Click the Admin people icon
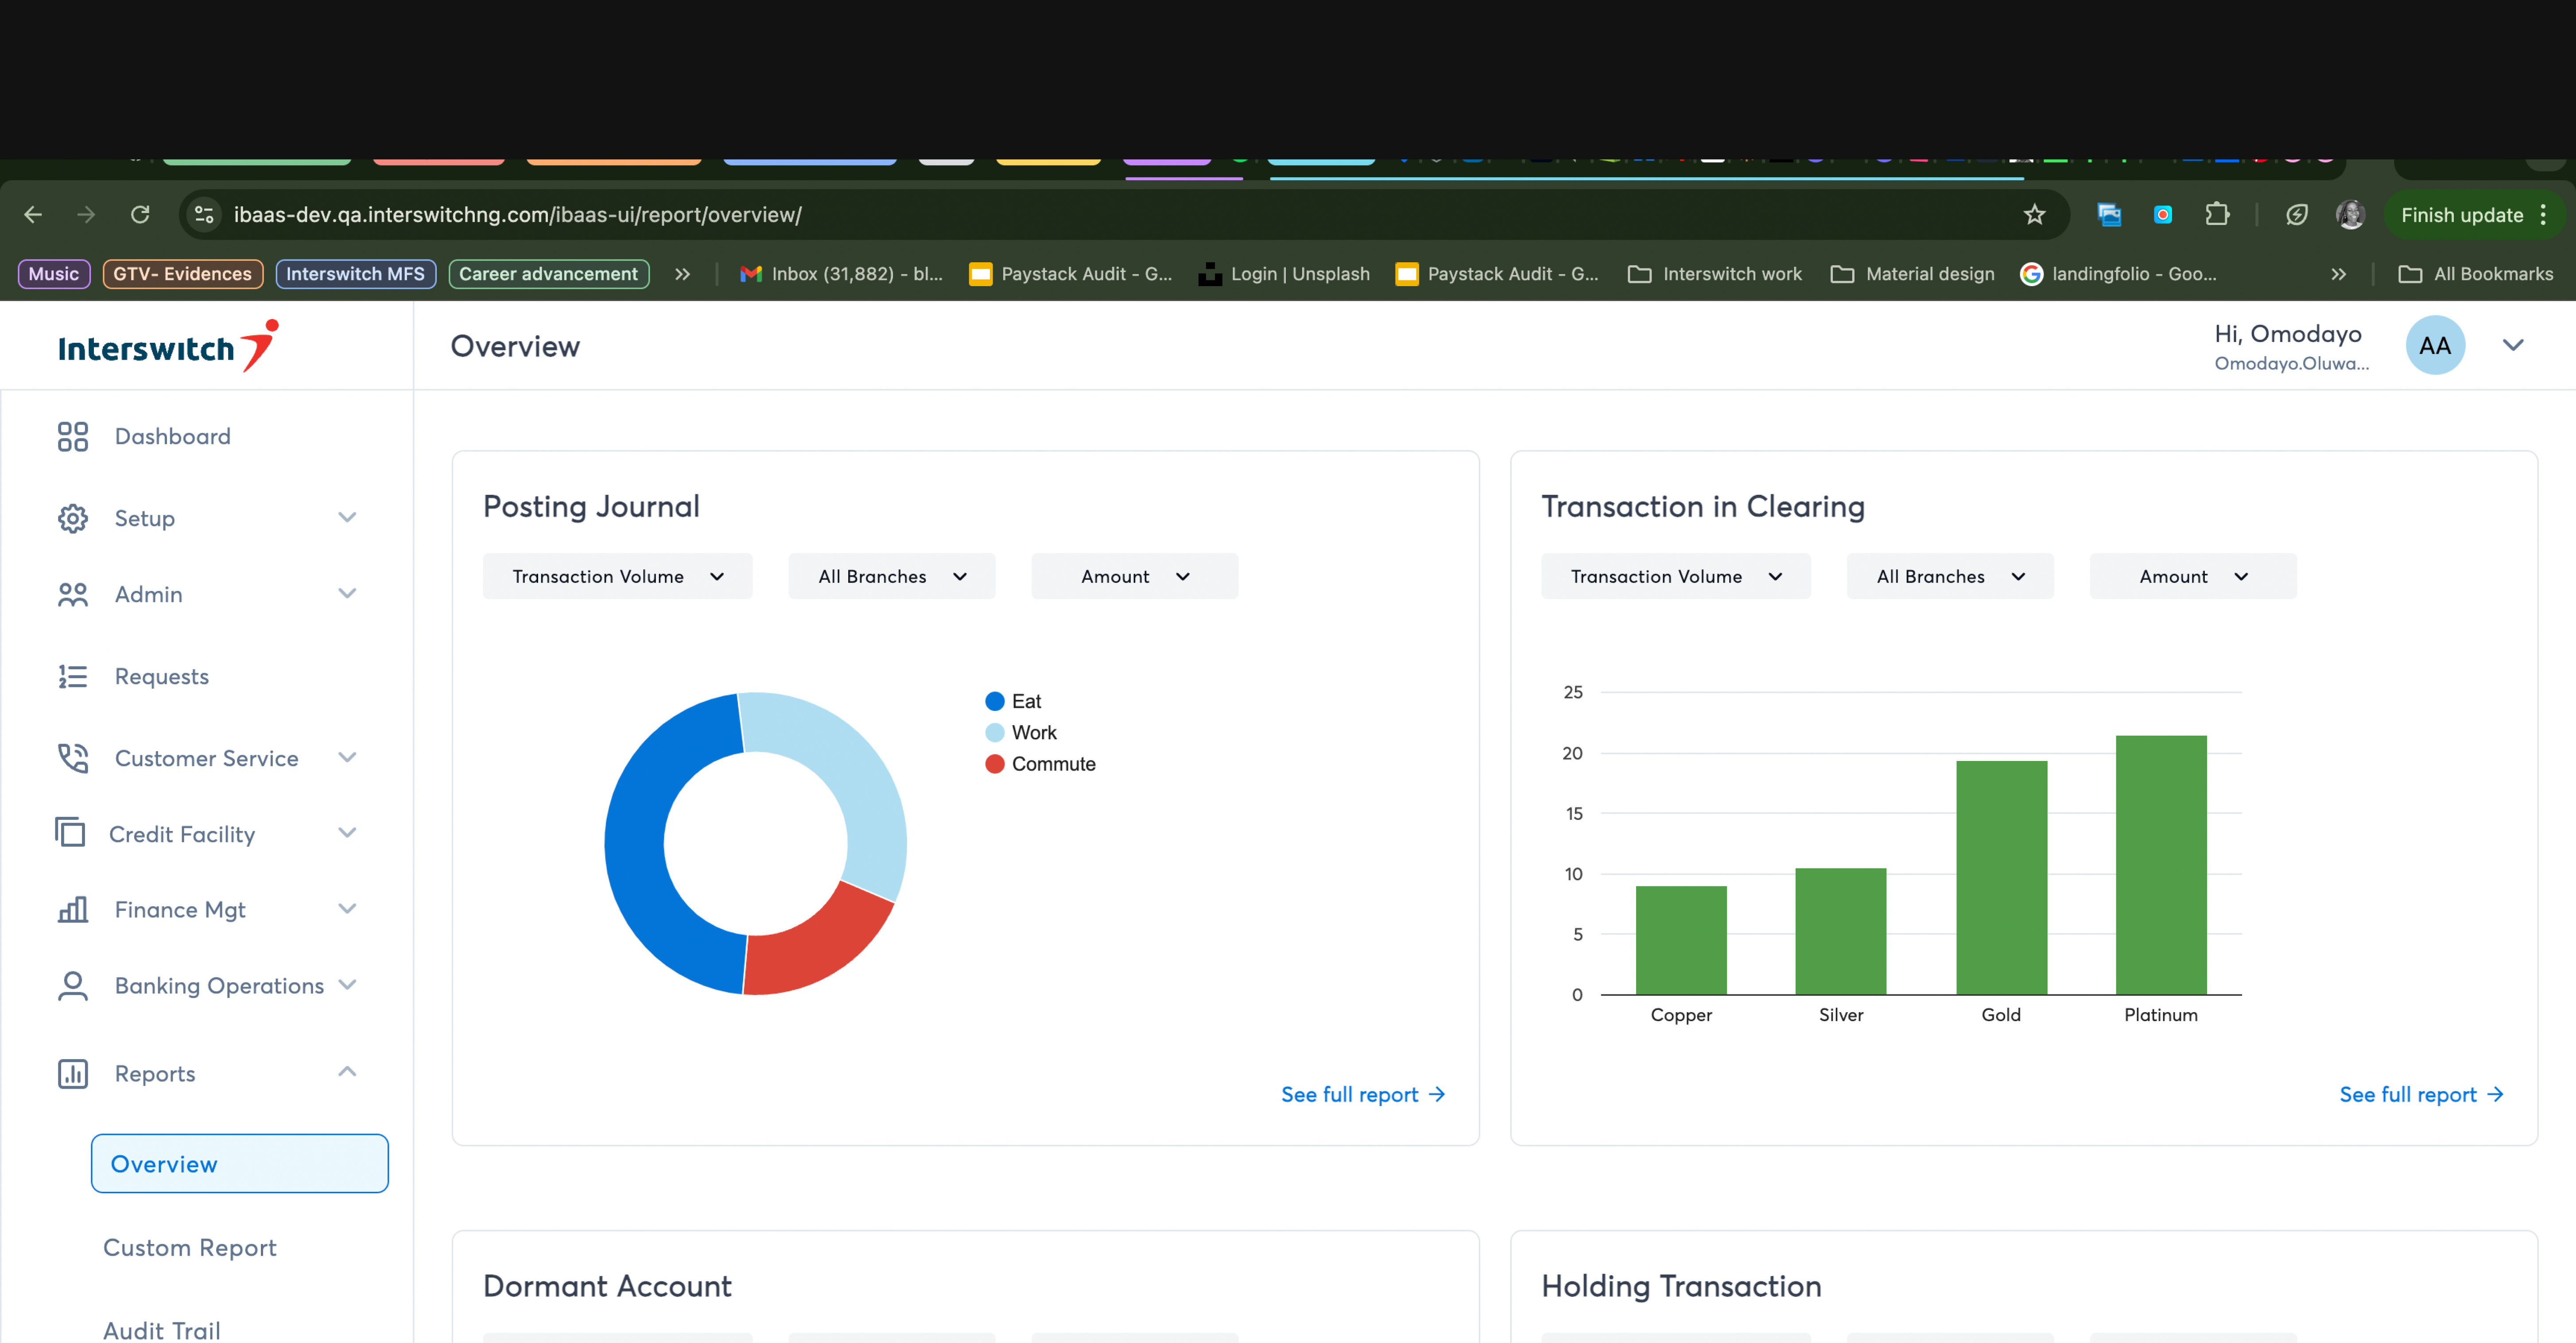 [72, 594]
